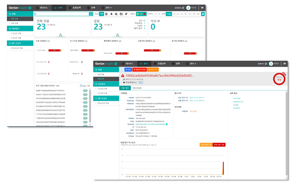Click inside the top search input field
This screenshot has width=293, height=184.
pos(62,14)
